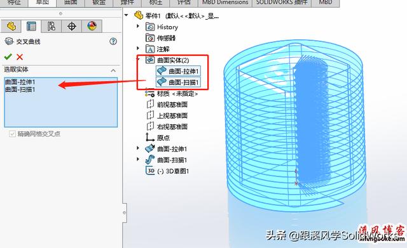Click the 曲面-拉伸1 extrude feature icon
The width and height of the screenshot is (407, 248).
(x=150, y=148)
